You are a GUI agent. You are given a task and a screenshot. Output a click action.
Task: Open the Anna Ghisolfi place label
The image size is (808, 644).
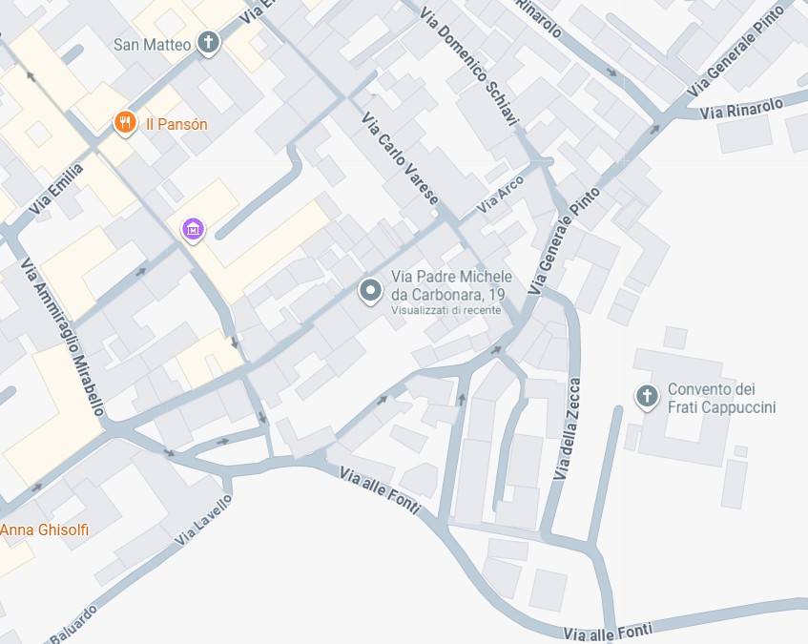pos(44,530)
